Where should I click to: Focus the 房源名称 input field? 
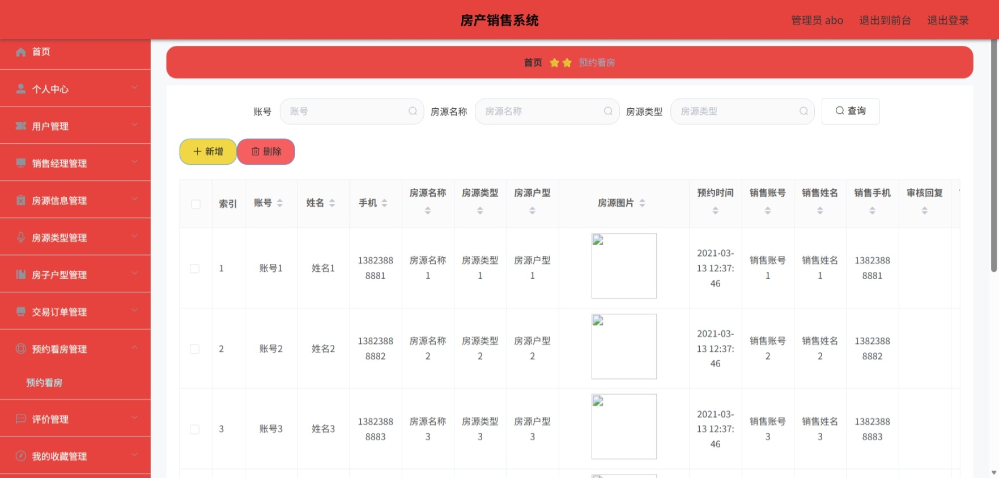click(547, 111)
